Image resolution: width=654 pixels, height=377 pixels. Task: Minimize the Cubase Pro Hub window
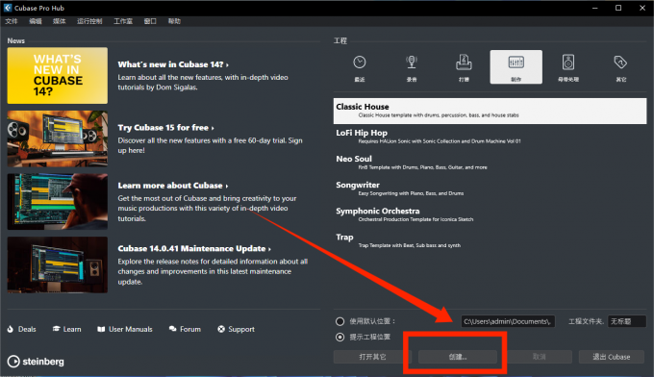594,8
